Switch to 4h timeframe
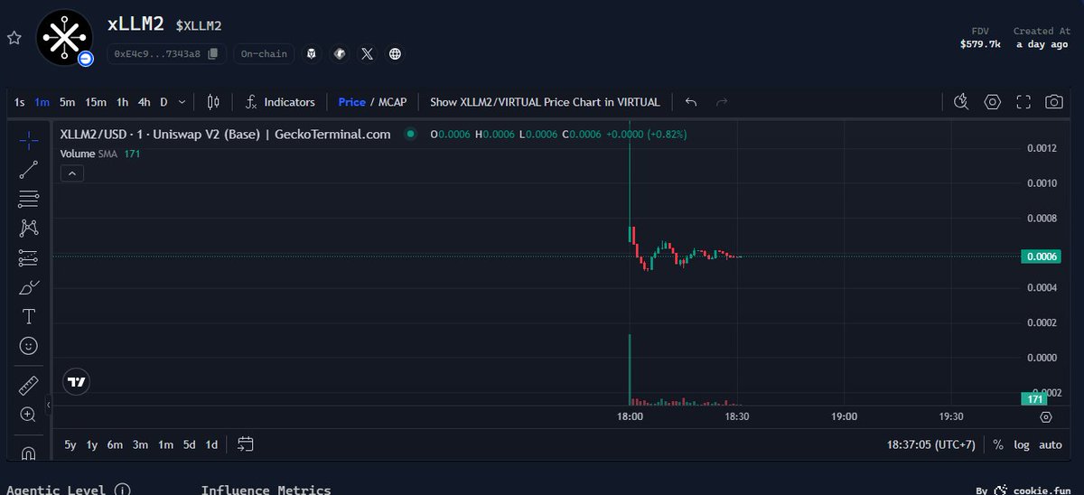Screen dimensions: 1084x495 click(x=145, y=102)
